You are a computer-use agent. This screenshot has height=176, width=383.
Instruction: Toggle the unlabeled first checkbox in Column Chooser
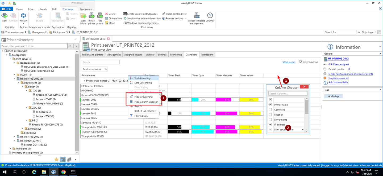tap(270, 100)
